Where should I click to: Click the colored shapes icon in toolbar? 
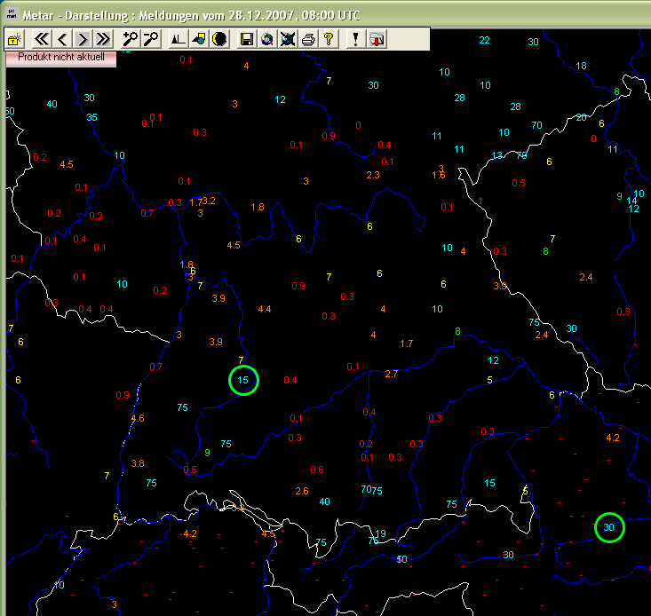click(198, 39)
